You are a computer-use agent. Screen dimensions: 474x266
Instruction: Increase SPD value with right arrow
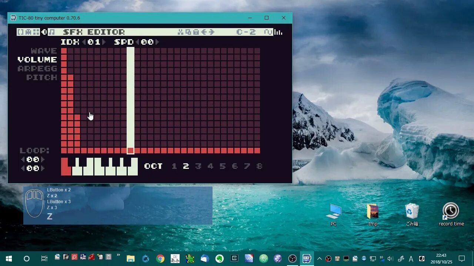[157, 42]
